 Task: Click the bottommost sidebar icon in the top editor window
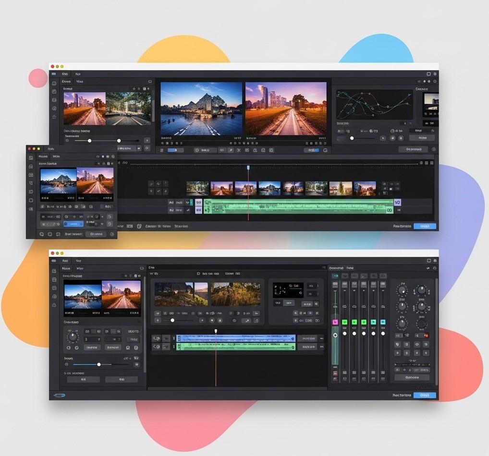pos(54,117)
